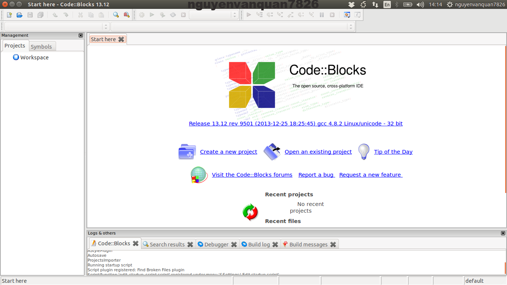Click the Save all files icon
The width and height of the screenshot is (507, 285).
click(40, 15)
